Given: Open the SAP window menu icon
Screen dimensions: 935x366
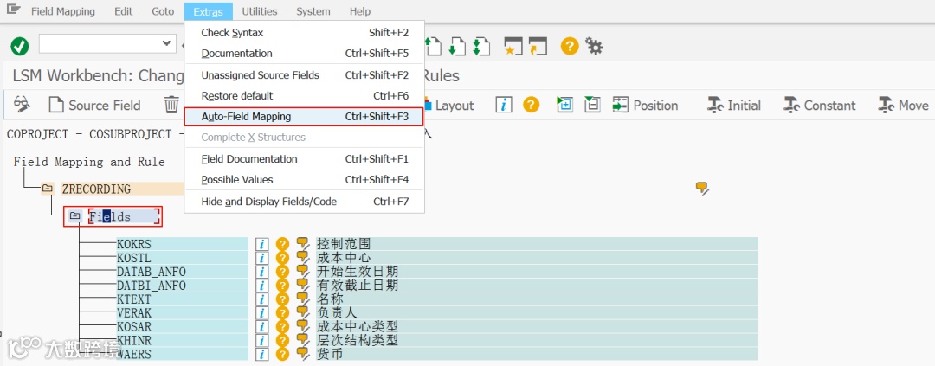Looking at the screenshot, I should tap(14, 10).
